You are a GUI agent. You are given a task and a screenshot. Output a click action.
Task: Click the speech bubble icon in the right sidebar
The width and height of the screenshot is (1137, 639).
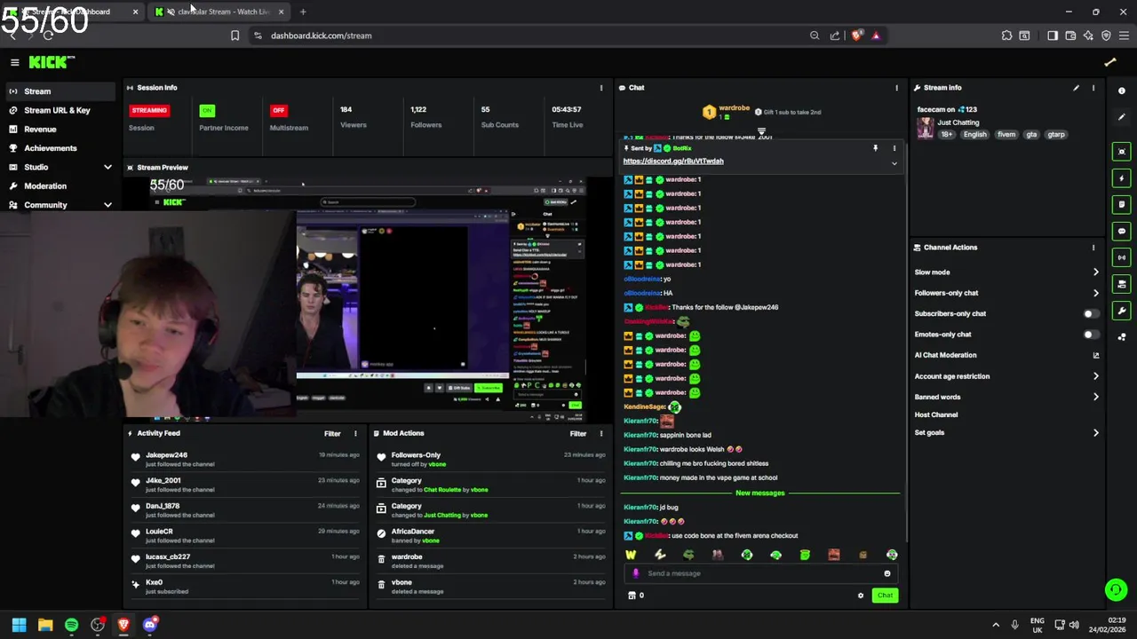(x=1122, y=231)
